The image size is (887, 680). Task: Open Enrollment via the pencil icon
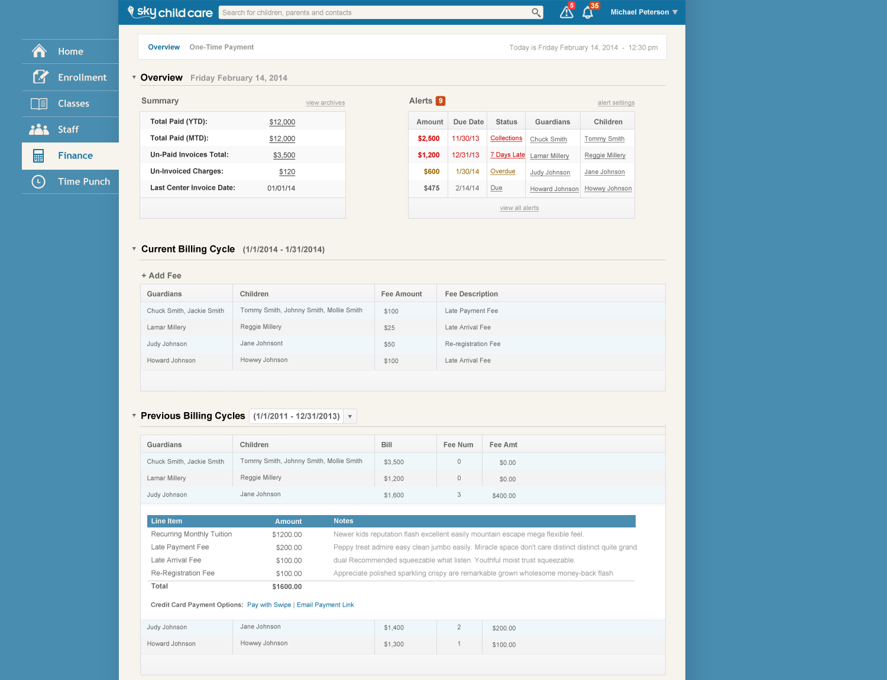(40, 77)
